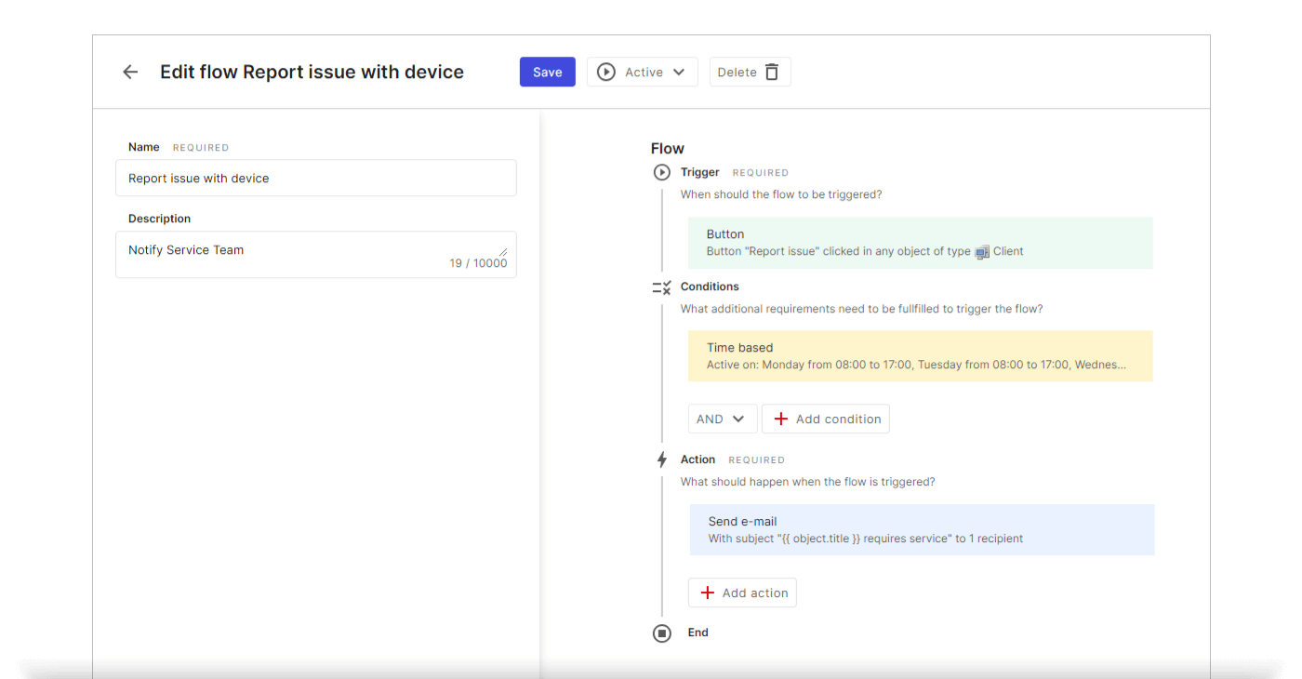Click the Delete button label
Viewport: 1302px width, 679px height.
(737, 73)
